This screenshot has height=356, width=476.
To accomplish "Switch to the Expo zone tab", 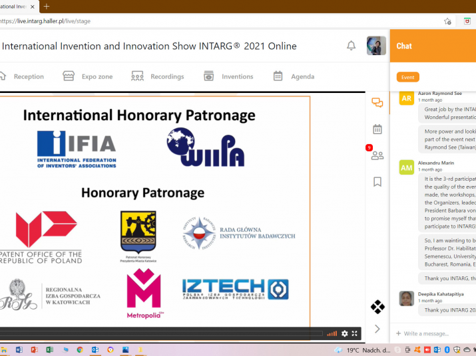I will coord(89,76).
